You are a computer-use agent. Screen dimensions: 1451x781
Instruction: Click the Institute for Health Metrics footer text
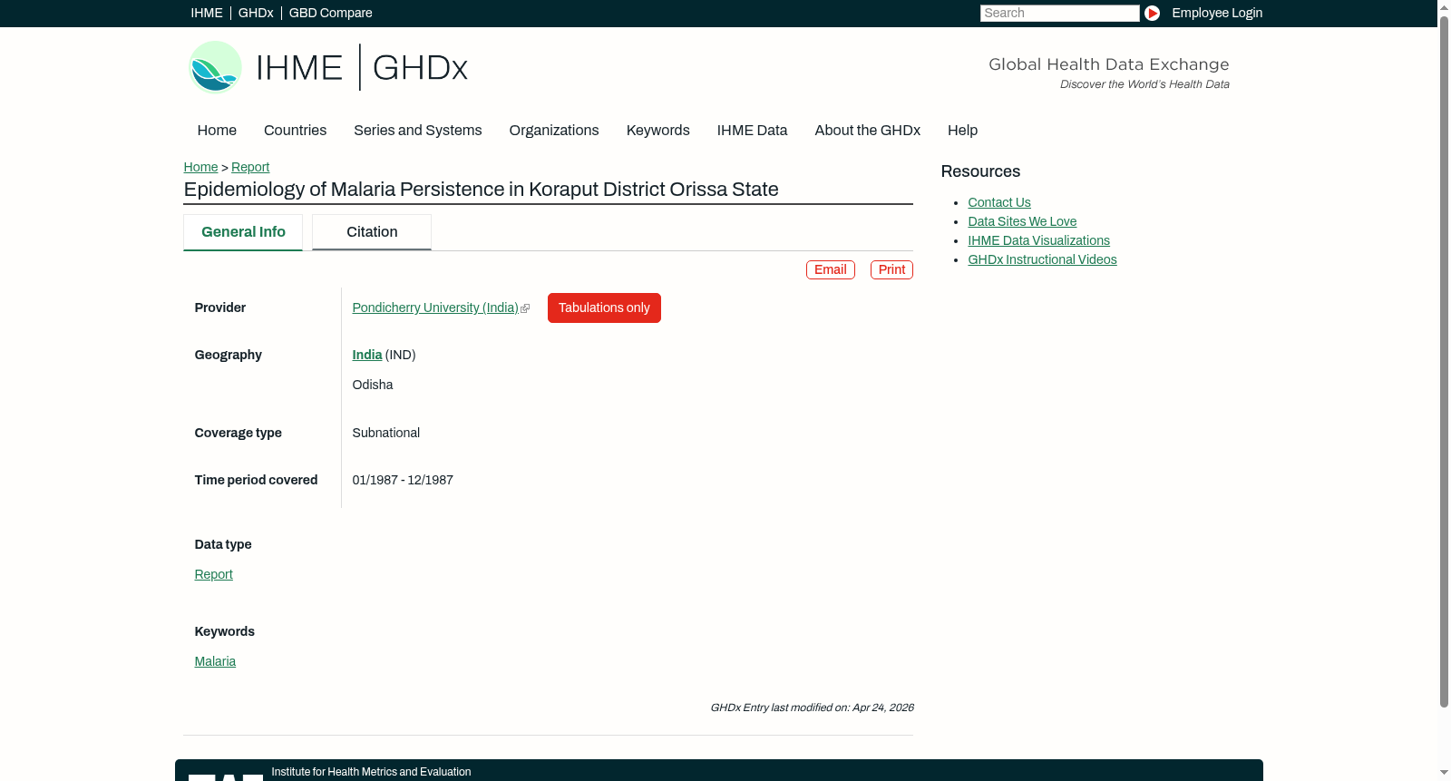(371, 773)
